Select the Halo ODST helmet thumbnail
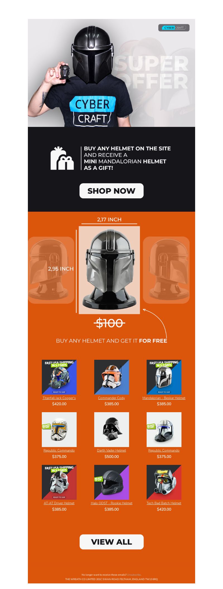Screen dimensions: 223x589 pyautogui.click(x=111, y=482)
